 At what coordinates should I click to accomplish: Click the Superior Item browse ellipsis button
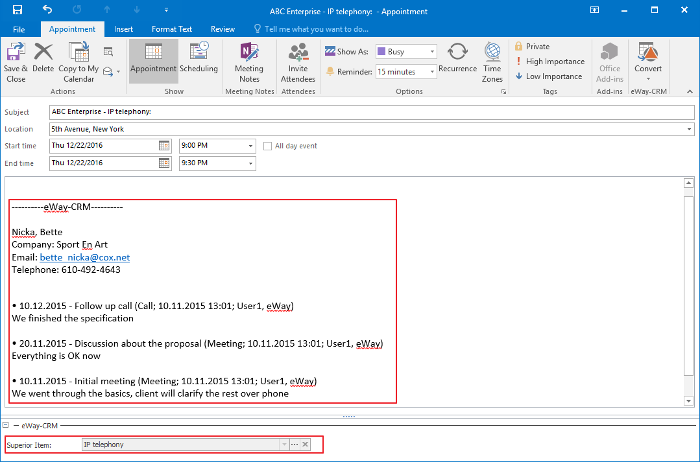click(x=295, y=445)
